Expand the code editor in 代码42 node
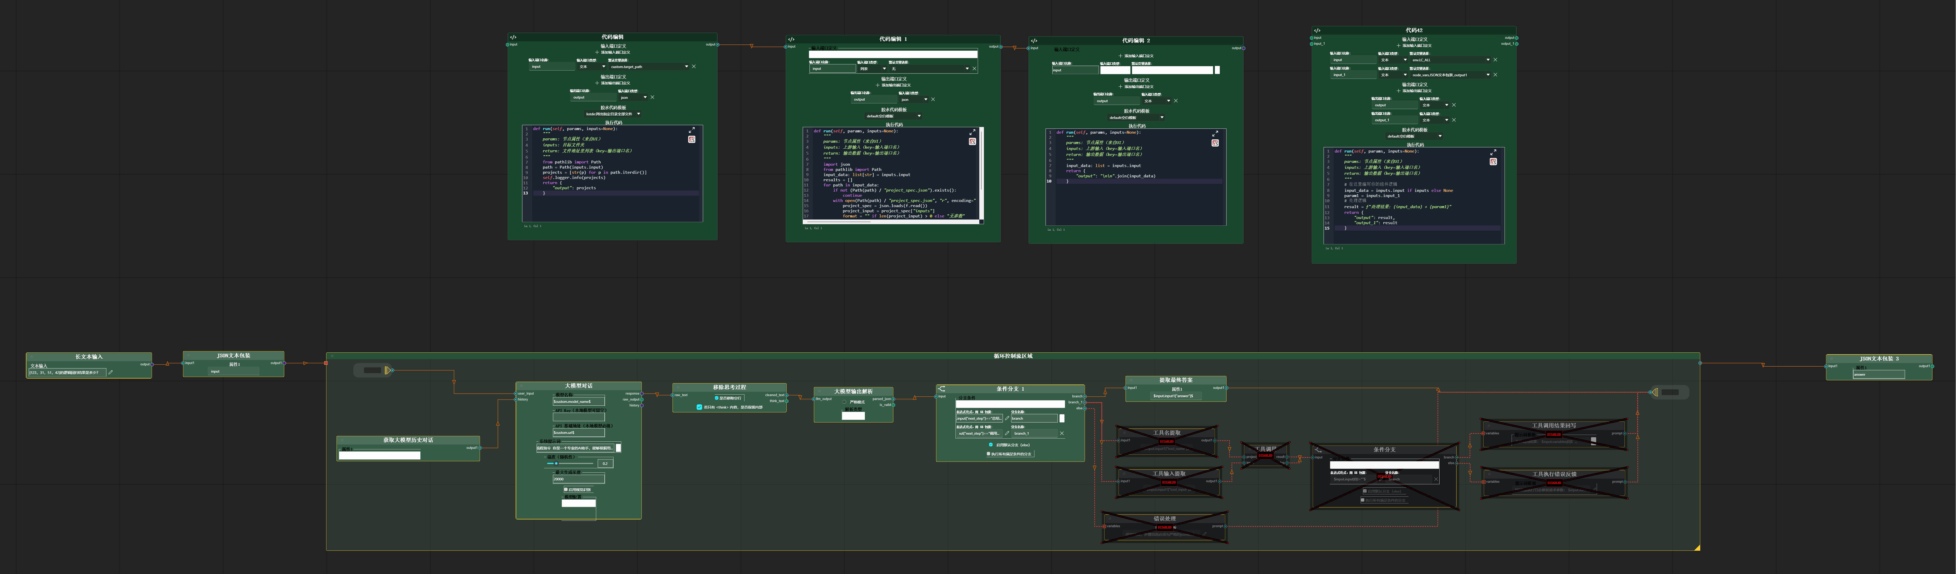The height and width of the screenshot is (574, 1956). click(x=1494, y=152)
